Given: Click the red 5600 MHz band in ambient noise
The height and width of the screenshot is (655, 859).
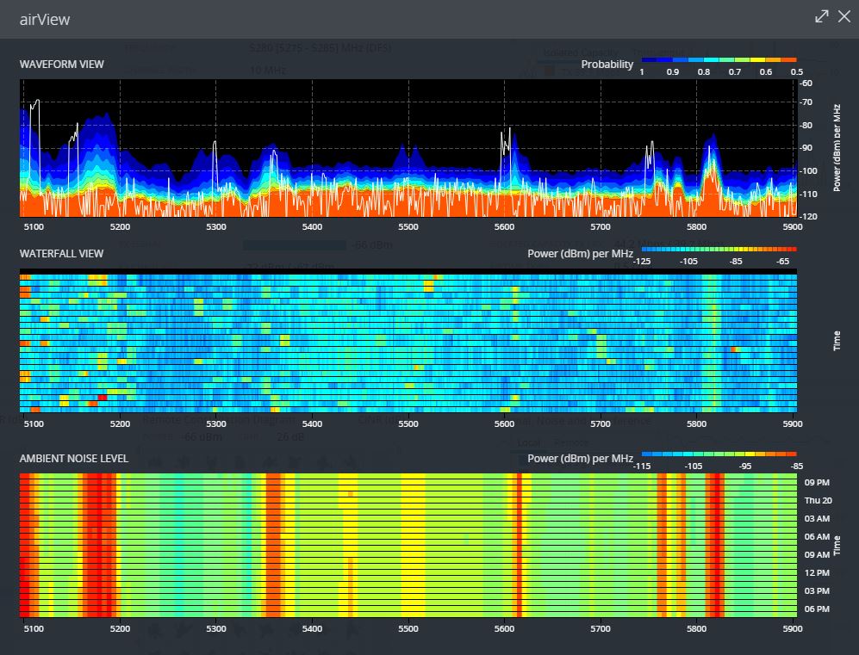Looking at the screenshot, I should click(520, 544).
